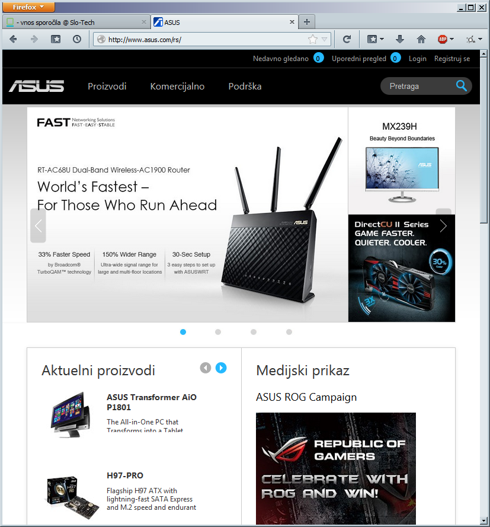Bookmark this page with the star in the address bar
The image size is (490, 527).
pos(313,39)
